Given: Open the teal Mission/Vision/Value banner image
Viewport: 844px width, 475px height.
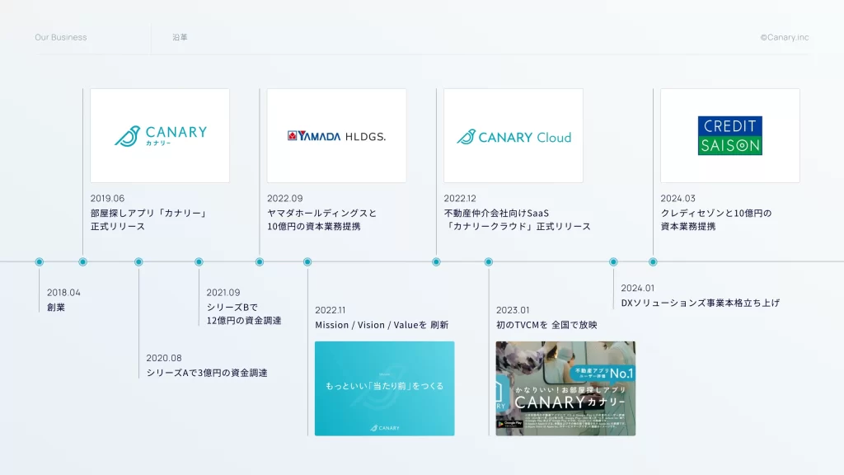Looking at the screenshot, I should [x=384, y=388].
